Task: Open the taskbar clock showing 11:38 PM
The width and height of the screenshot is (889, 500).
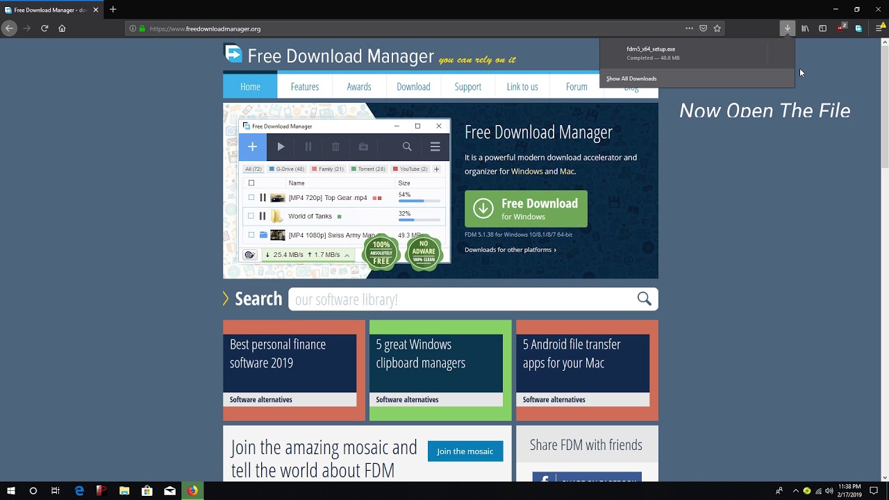Action: (x=849, y=491)
